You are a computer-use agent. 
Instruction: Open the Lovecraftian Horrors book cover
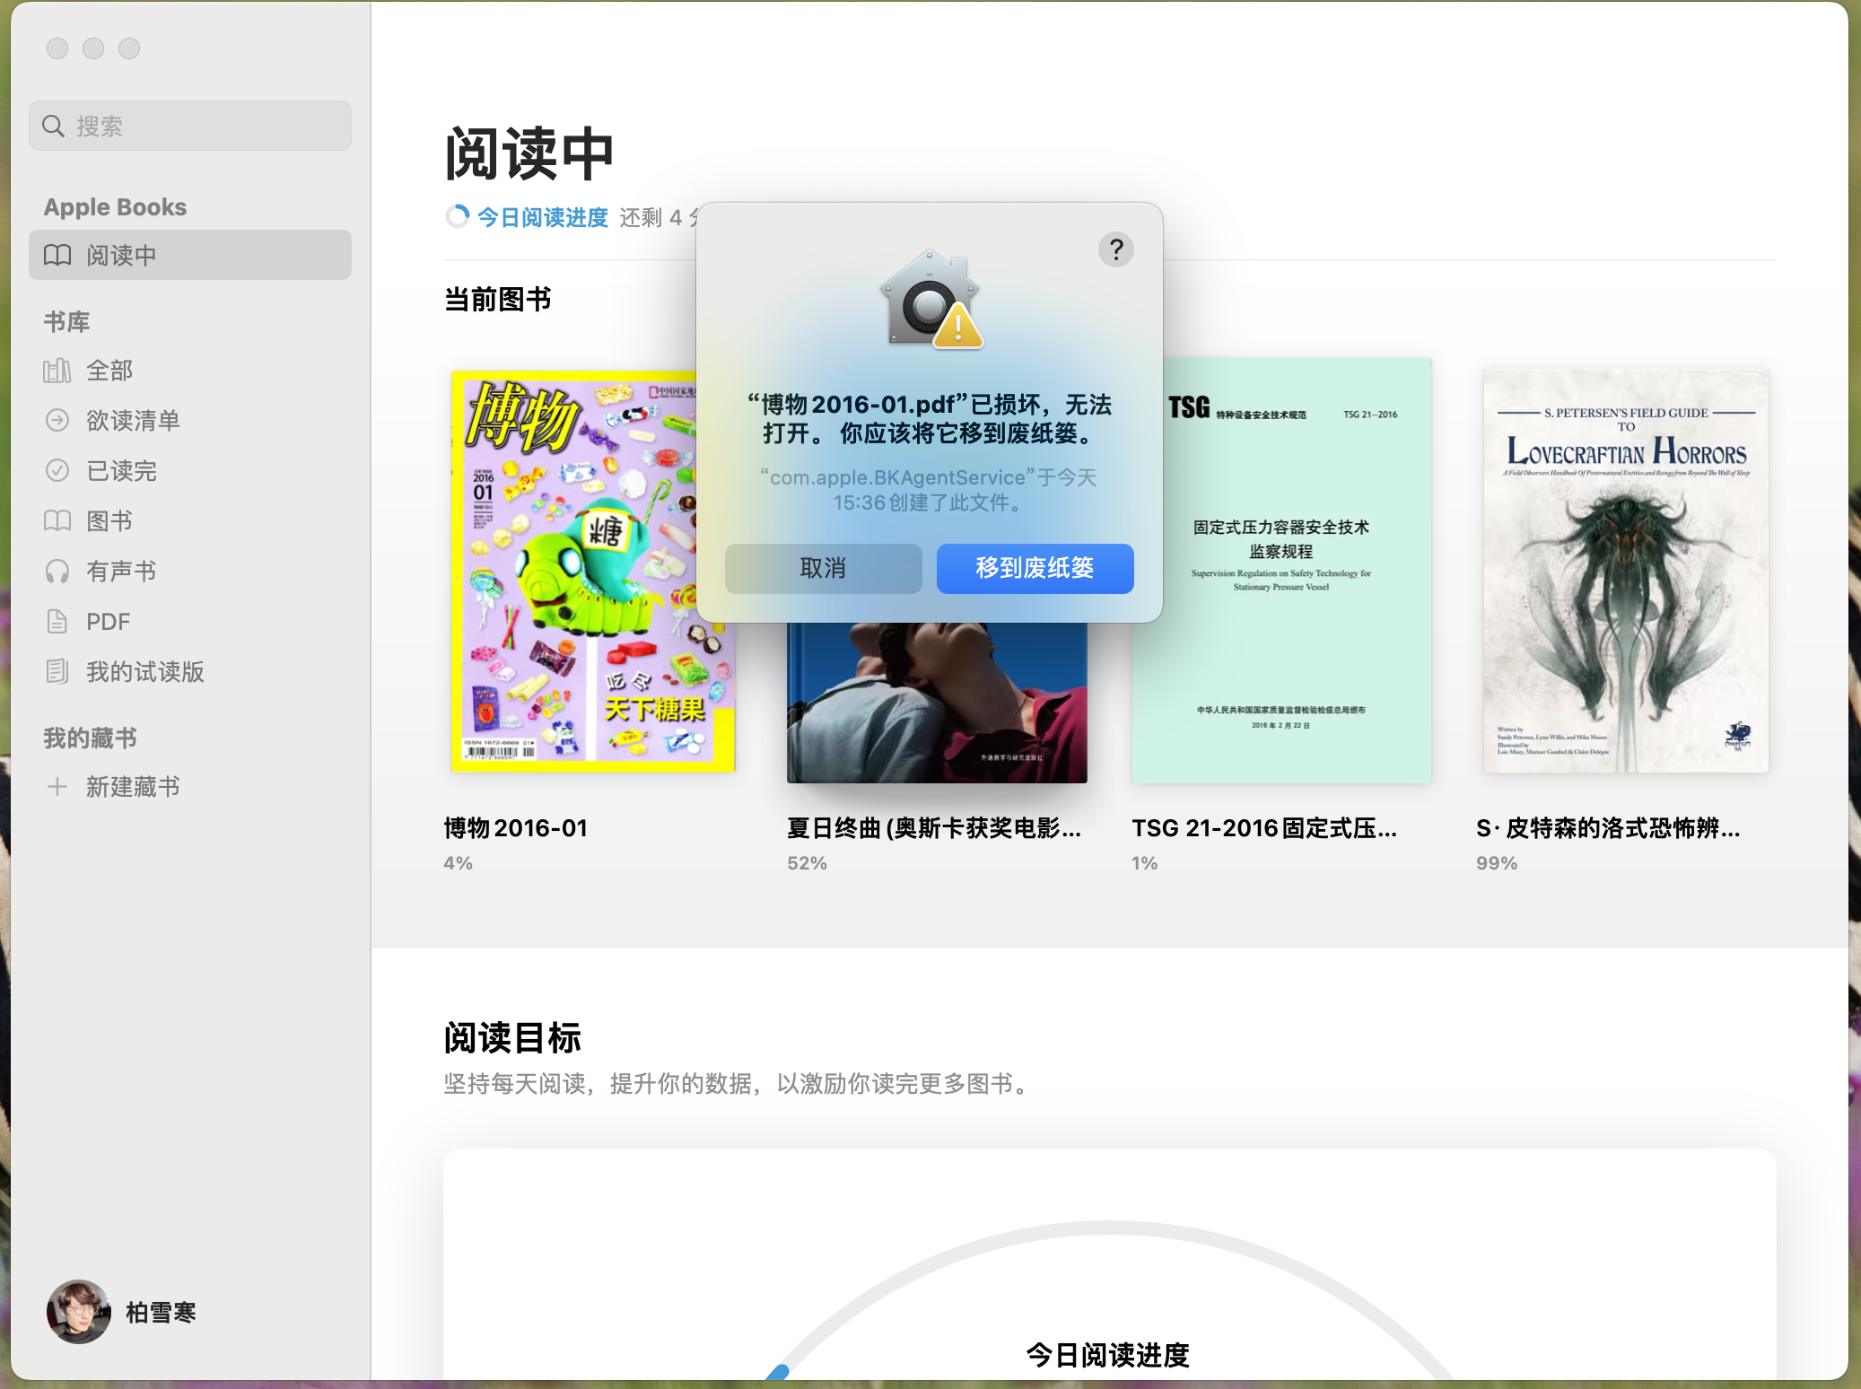(x=1625, y=571)
